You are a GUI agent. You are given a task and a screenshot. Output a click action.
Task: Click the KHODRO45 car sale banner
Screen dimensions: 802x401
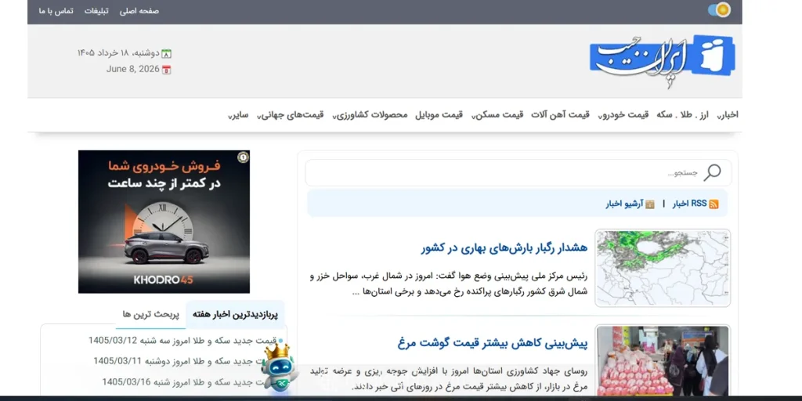pos(164,222)
